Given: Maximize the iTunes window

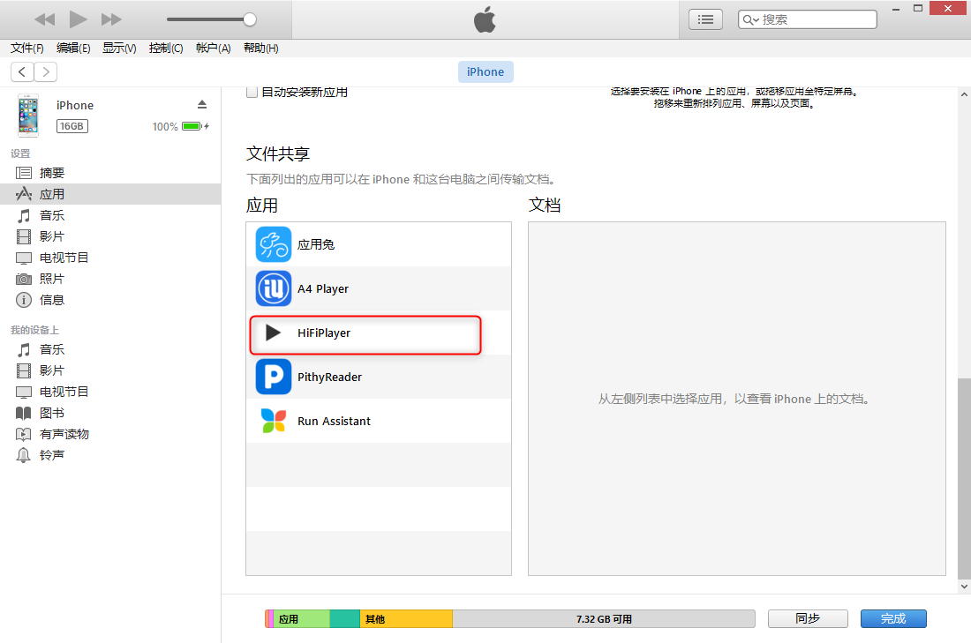Looking at the screenshot, I should point(918,9).
